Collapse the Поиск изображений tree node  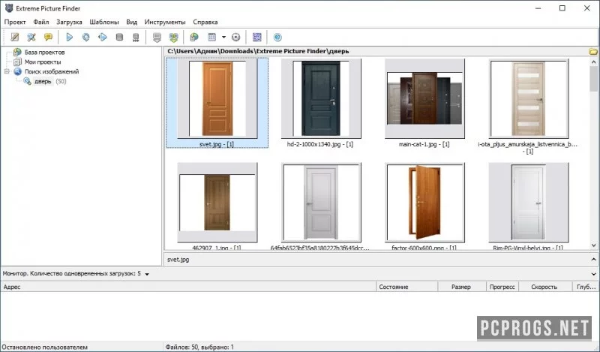pyautogui.click(x=7, y=71)
